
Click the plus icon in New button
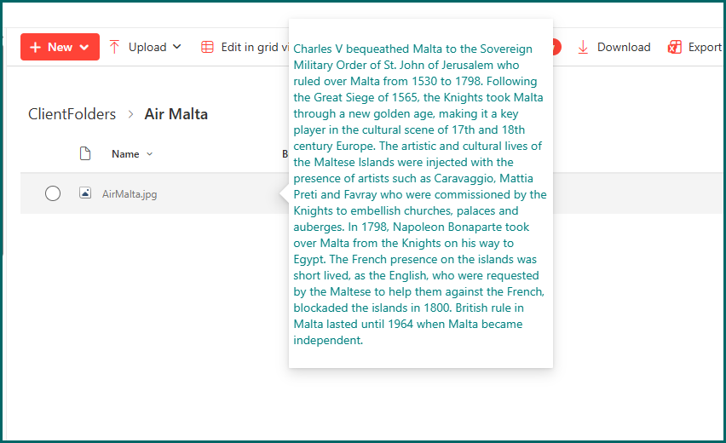point(35,47)
